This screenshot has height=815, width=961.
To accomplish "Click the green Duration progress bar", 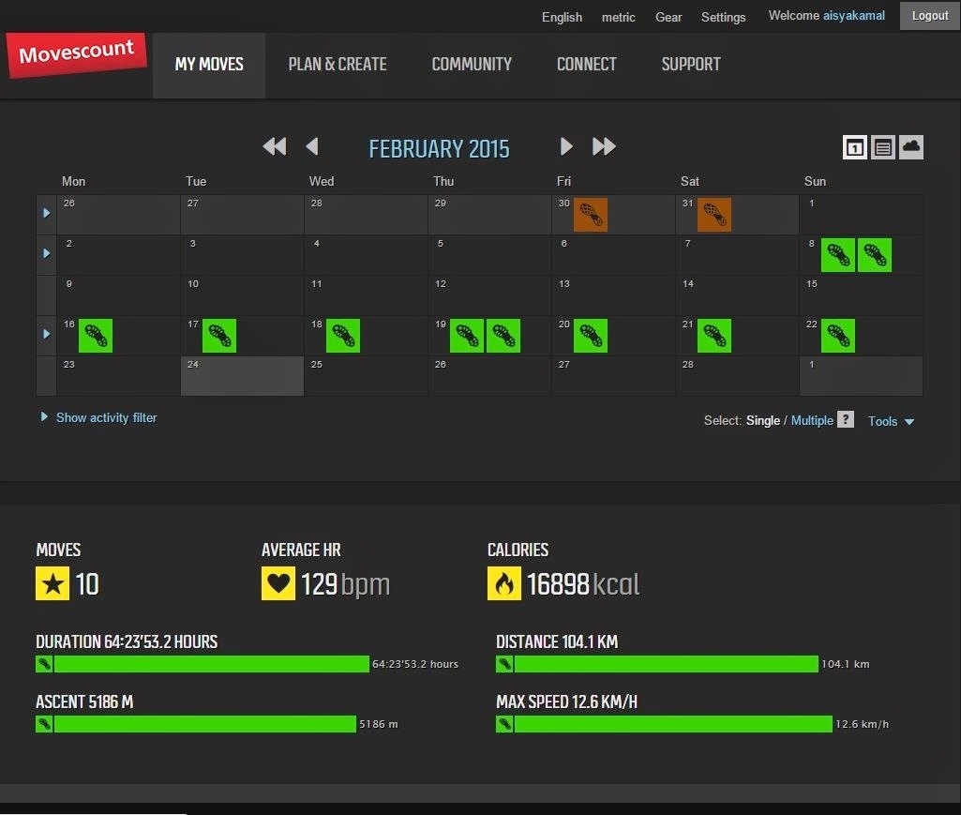I will [212, 664].
